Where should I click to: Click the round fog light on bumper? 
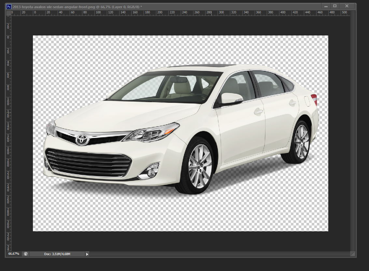pyautogui.click(x=151, y=173)
